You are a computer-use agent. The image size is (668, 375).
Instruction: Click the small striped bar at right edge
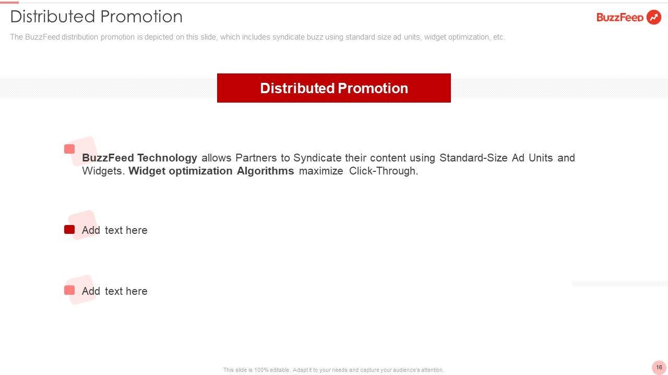[620, 283]
